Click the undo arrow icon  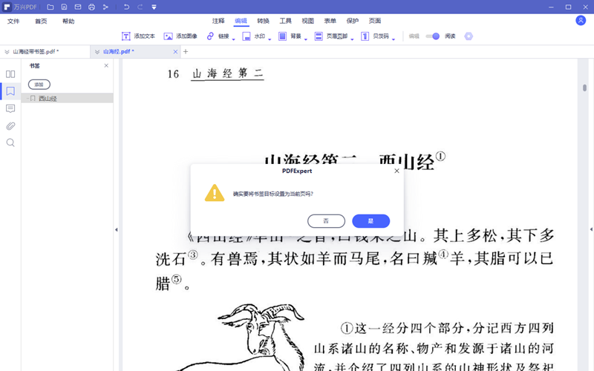(x=126, y=7)
